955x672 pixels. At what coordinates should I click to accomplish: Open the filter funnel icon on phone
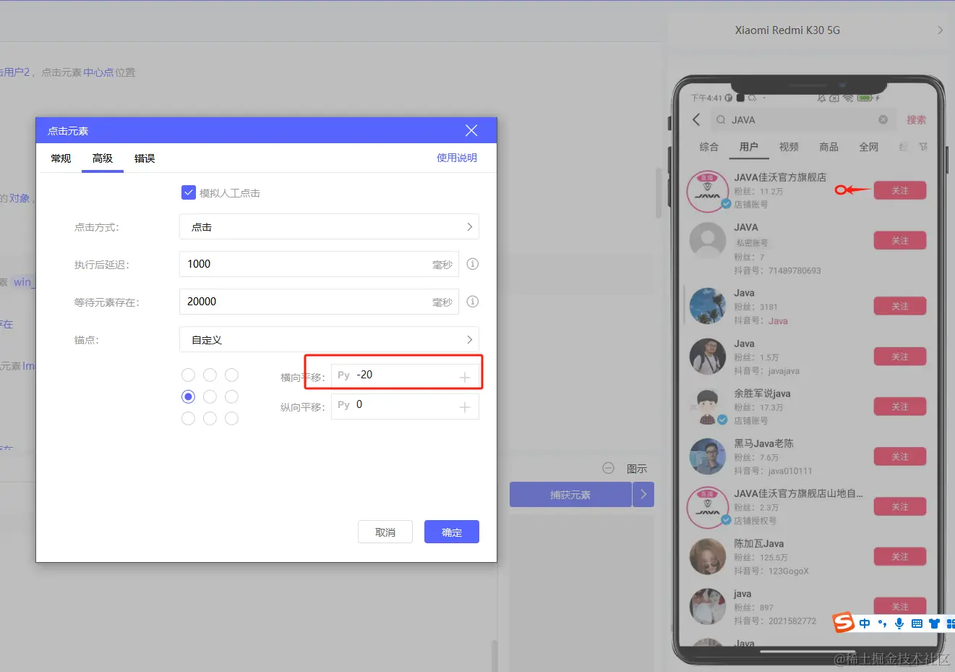pyautogui.click(x=923, y=147)
